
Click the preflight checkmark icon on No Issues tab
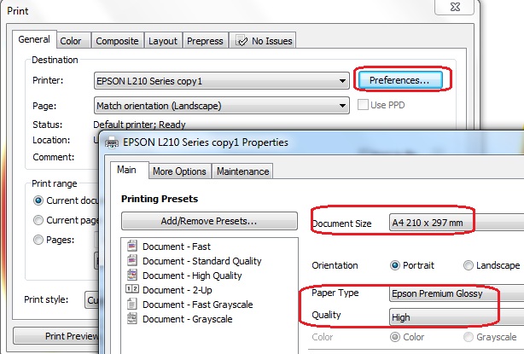click(x=242, y=41)
